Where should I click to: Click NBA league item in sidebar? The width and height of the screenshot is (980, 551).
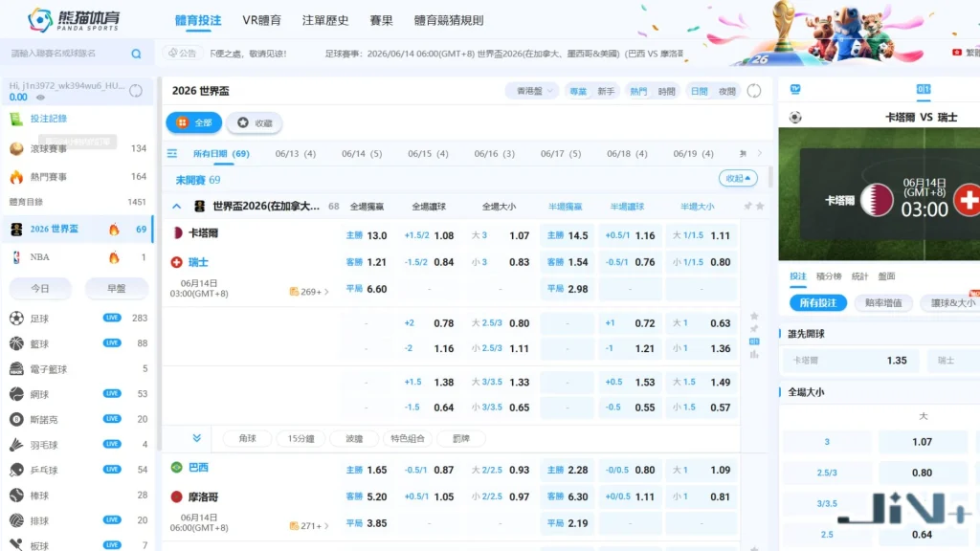pyautogui.click(x=78, y=256)
